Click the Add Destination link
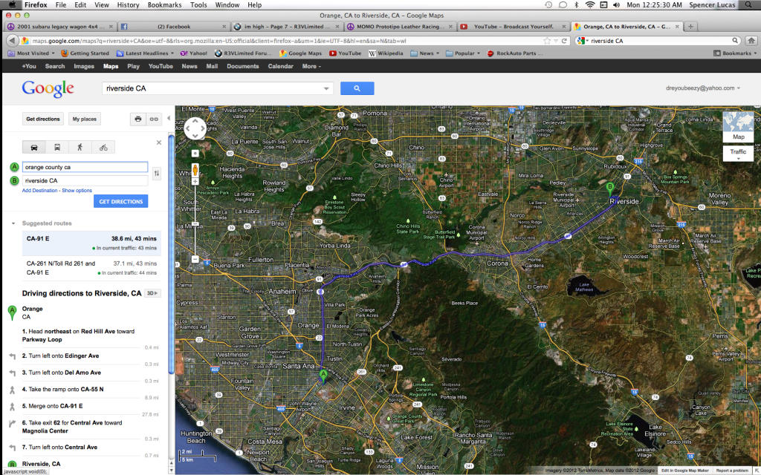Screen dimensions: 761x475 click(40, 191)
